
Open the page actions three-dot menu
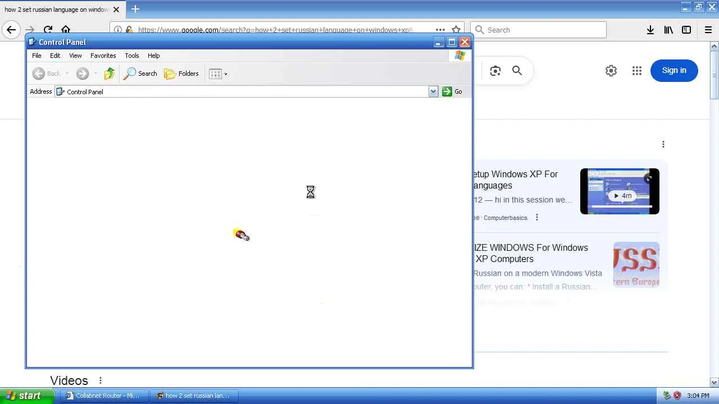[440, 30]
